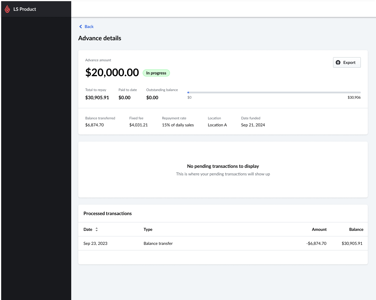Click the repayment progress bar
This screenshot has width=376, height=300.
(x=274, y=93)
